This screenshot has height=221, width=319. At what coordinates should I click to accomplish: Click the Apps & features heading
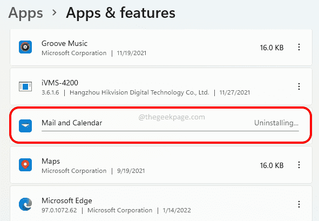tap(121, 13)
